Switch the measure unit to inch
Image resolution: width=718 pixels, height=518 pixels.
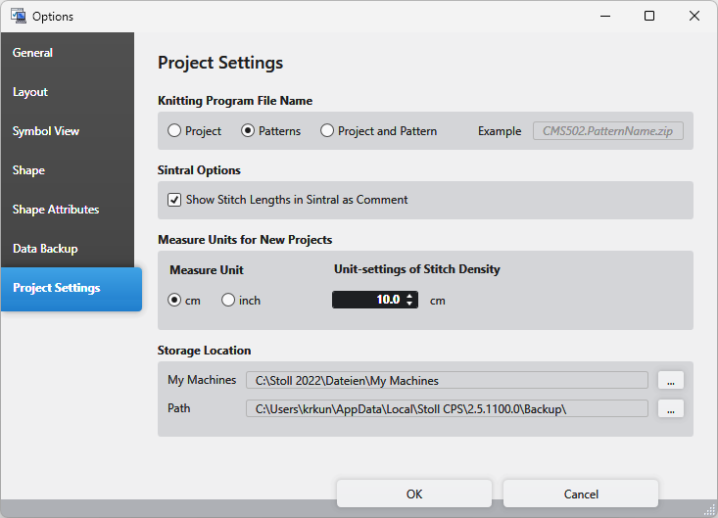[x=228, y=301]
